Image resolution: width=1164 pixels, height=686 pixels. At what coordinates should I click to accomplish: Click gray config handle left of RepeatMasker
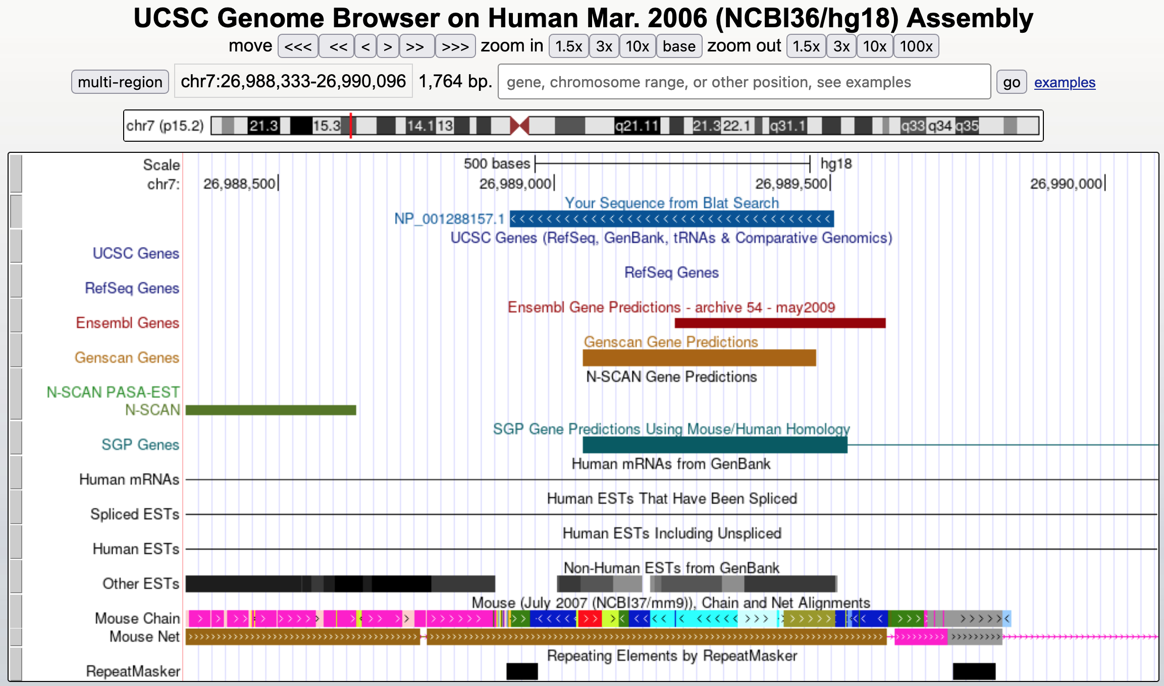[16, 664]
